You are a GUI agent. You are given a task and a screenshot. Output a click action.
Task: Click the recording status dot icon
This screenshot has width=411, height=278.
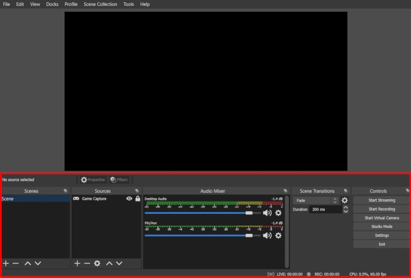click(309, 274)
